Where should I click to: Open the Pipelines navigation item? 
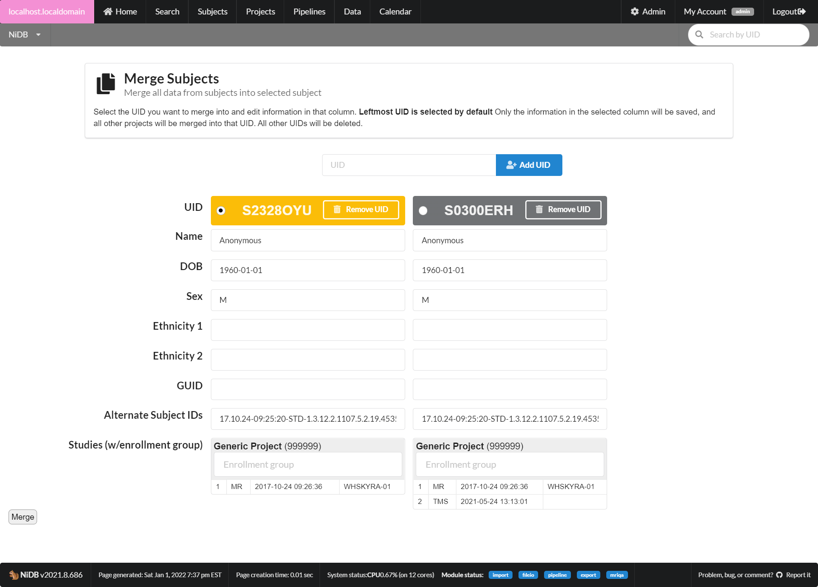(309, 12)
